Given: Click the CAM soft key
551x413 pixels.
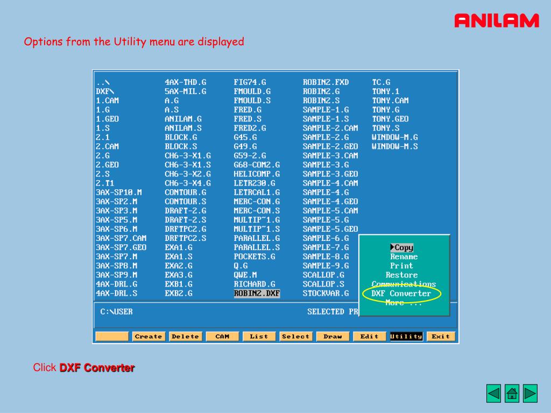Looking at the screenshot, I should [x=222, y=337].
